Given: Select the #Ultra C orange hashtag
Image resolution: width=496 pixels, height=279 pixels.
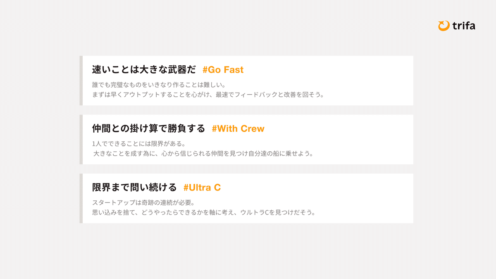Looking at the screenshot, I should (202, 188).
